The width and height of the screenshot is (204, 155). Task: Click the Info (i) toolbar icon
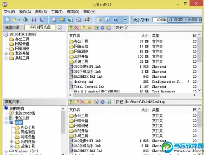(107, 20)
